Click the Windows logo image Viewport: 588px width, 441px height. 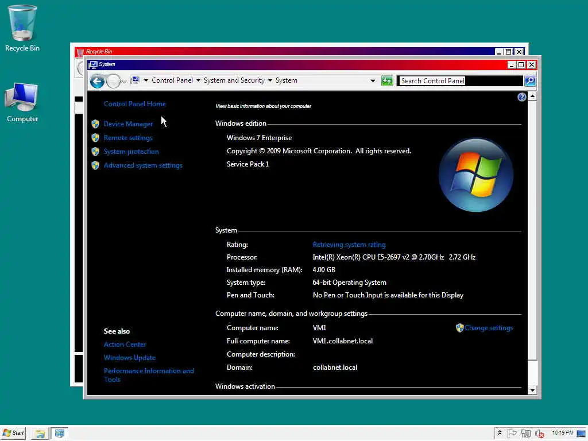click(475, 175)
